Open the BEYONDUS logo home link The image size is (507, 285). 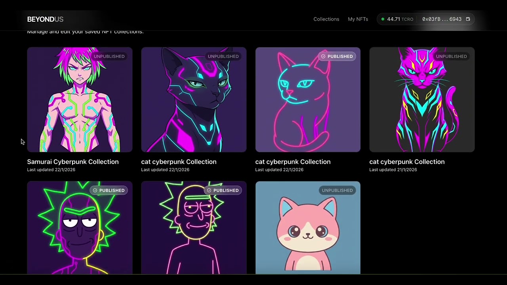point(45,19)
